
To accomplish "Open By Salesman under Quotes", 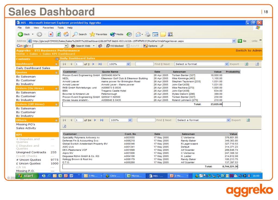I will point(26,77).
